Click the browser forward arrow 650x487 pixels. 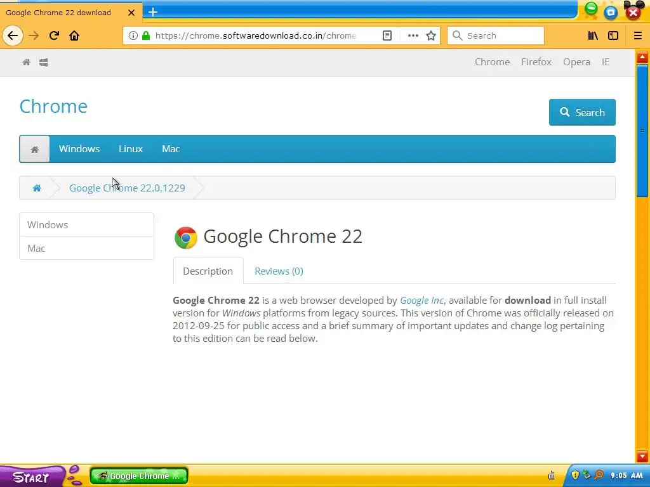34,36
